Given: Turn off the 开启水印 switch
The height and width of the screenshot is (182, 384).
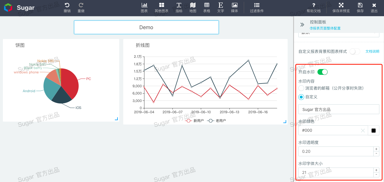Looking at the screenshot, I should (x=322, y=72).
